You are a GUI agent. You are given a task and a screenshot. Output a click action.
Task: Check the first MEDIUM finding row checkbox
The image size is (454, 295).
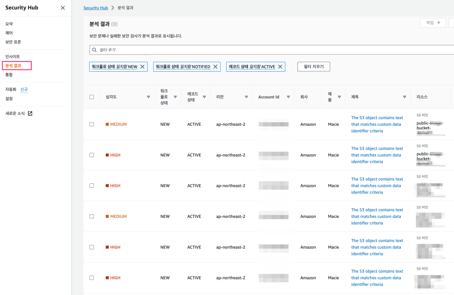(x=92, y=124)
